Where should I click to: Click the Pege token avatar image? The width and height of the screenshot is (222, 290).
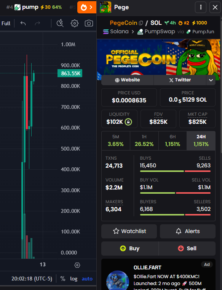(x=105, y=7)
